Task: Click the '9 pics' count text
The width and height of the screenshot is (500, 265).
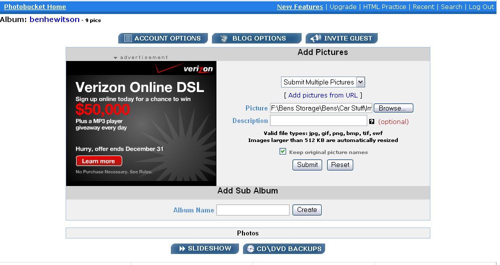Action: 93,20
